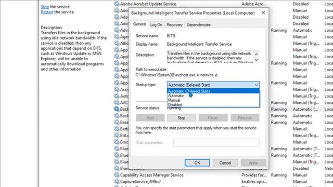
Task: Click the gear icon of the 'Bran' row
Action: (x=117, y=168)
